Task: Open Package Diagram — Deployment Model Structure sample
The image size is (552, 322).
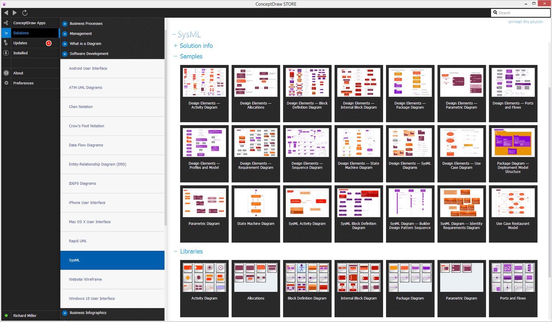Action: [513, 154]
